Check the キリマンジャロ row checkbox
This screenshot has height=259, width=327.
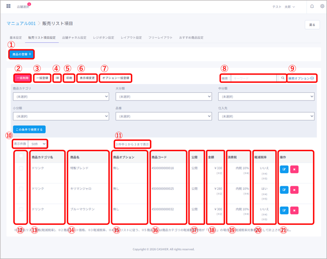(21, 189)
